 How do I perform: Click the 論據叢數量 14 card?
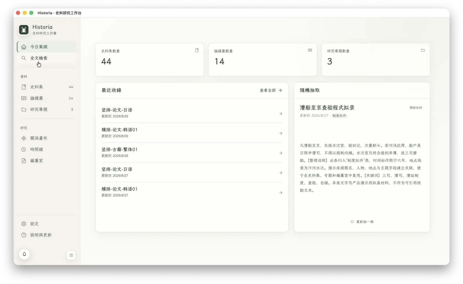click(x=263, y=60)
